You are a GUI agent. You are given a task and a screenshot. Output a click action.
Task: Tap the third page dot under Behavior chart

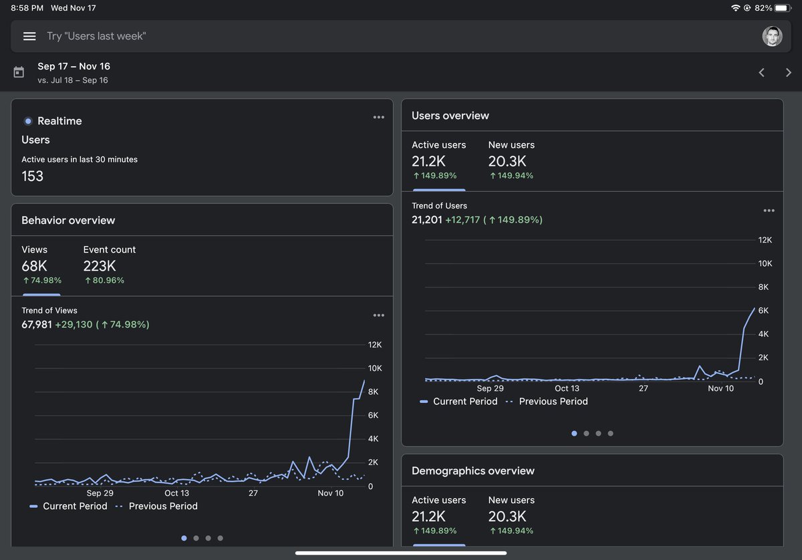[208, 538]
